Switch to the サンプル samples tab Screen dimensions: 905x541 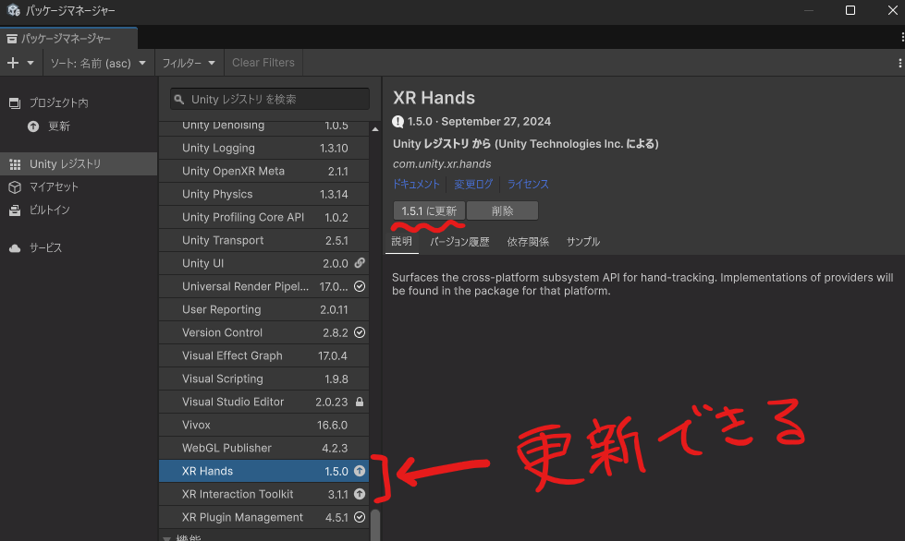(583, 242)
